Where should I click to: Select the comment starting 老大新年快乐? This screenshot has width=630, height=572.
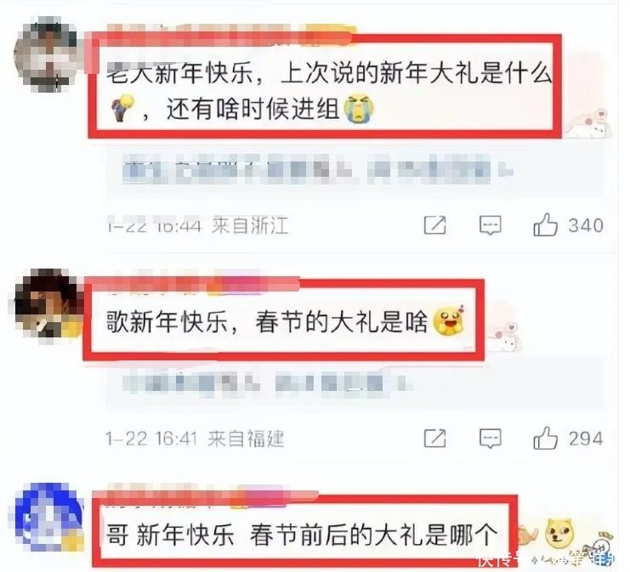click(329, 92)
